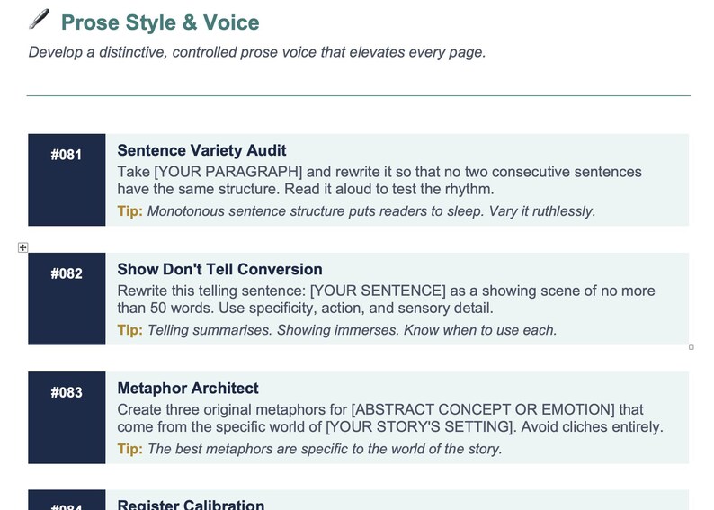Click the table move handle icon

pyautogui.click(x=22, y=247)
